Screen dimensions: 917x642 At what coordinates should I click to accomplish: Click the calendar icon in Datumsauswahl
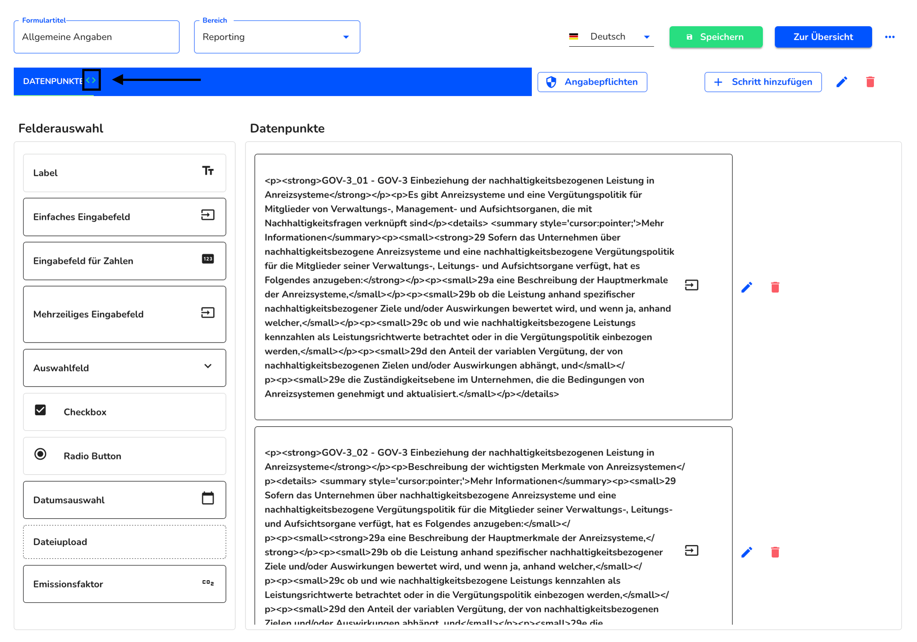pos(208,498)
